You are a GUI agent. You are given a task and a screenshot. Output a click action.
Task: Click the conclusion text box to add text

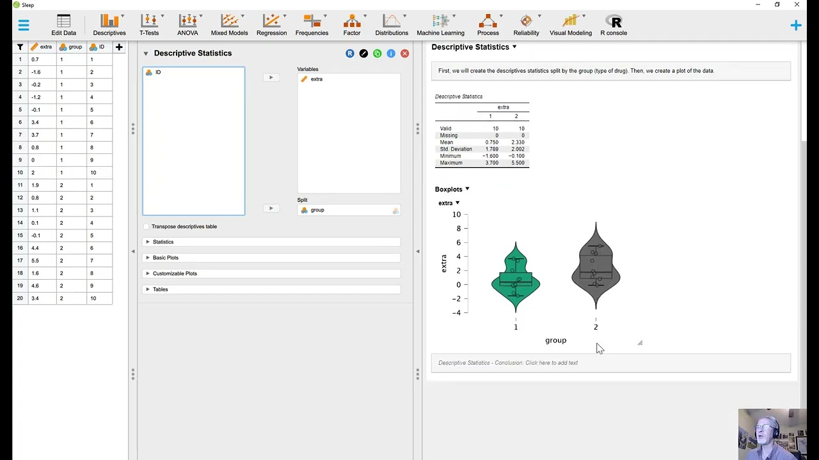click(610, 363)
